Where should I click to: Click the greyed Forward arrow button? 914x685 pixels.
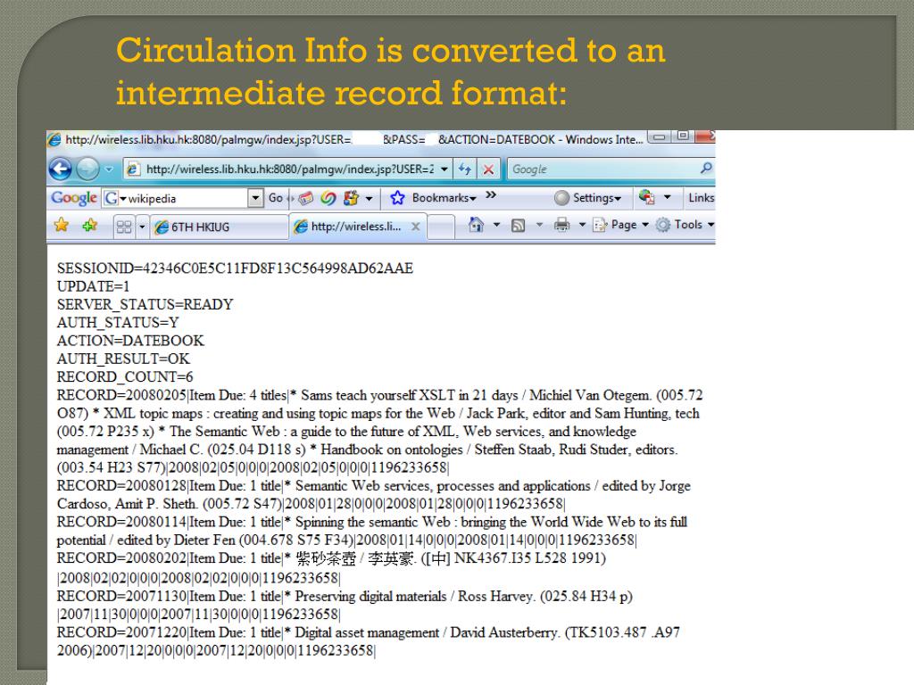[x=88, y=169]
